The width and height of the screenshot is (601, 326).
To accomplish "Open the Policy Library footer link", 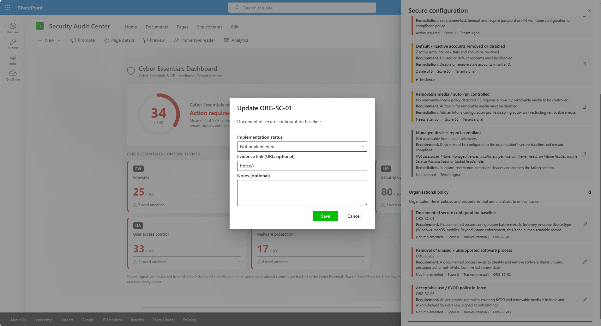I will click(163, 320).
